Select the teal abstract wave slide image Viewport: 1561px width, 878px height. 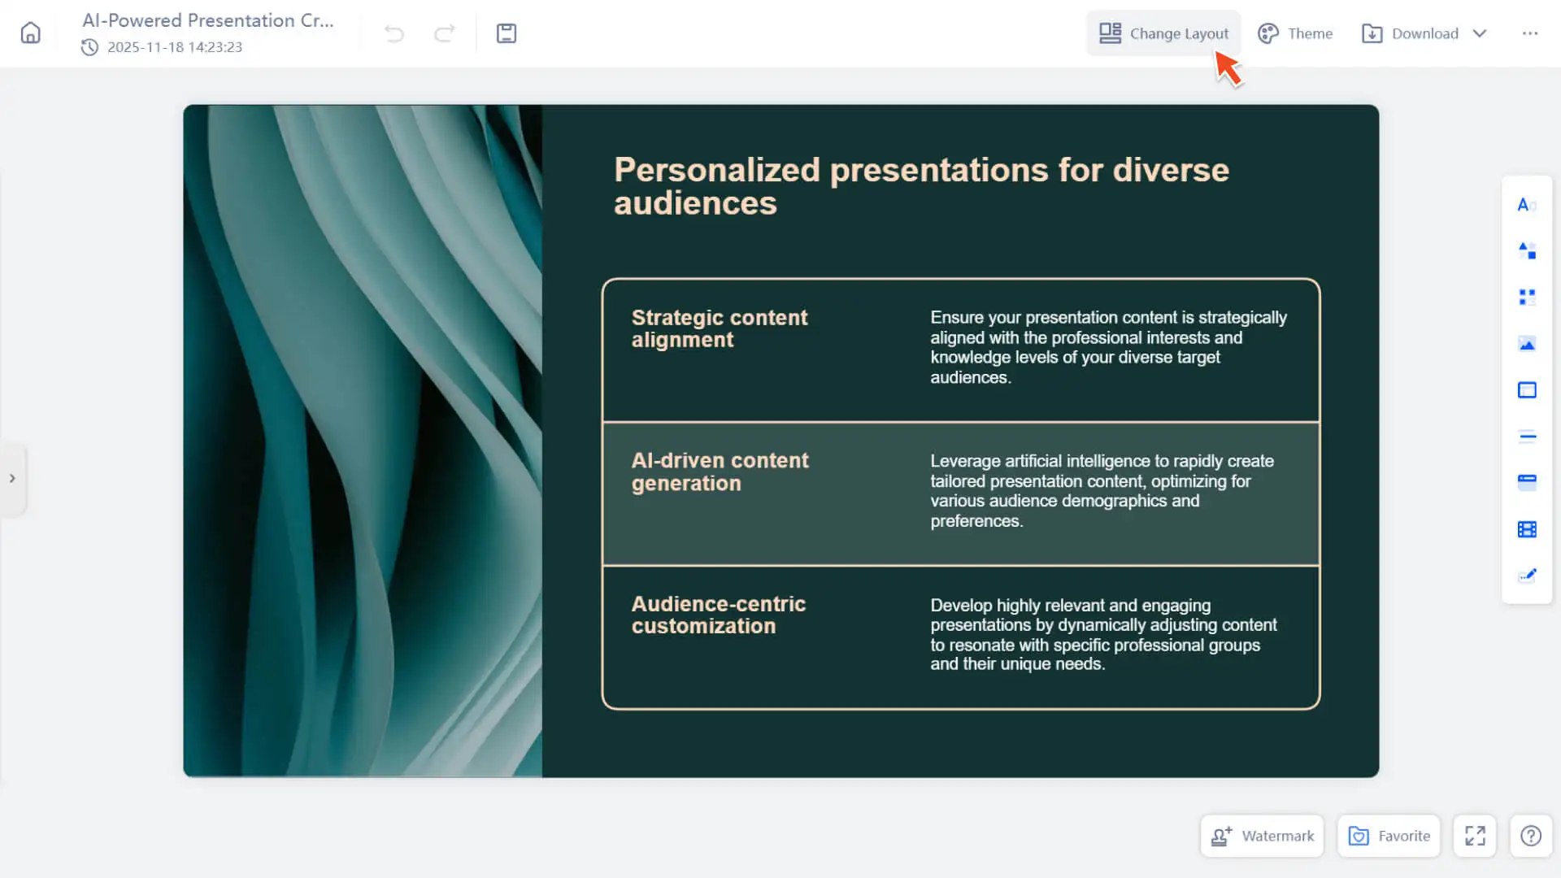[363, 441]
